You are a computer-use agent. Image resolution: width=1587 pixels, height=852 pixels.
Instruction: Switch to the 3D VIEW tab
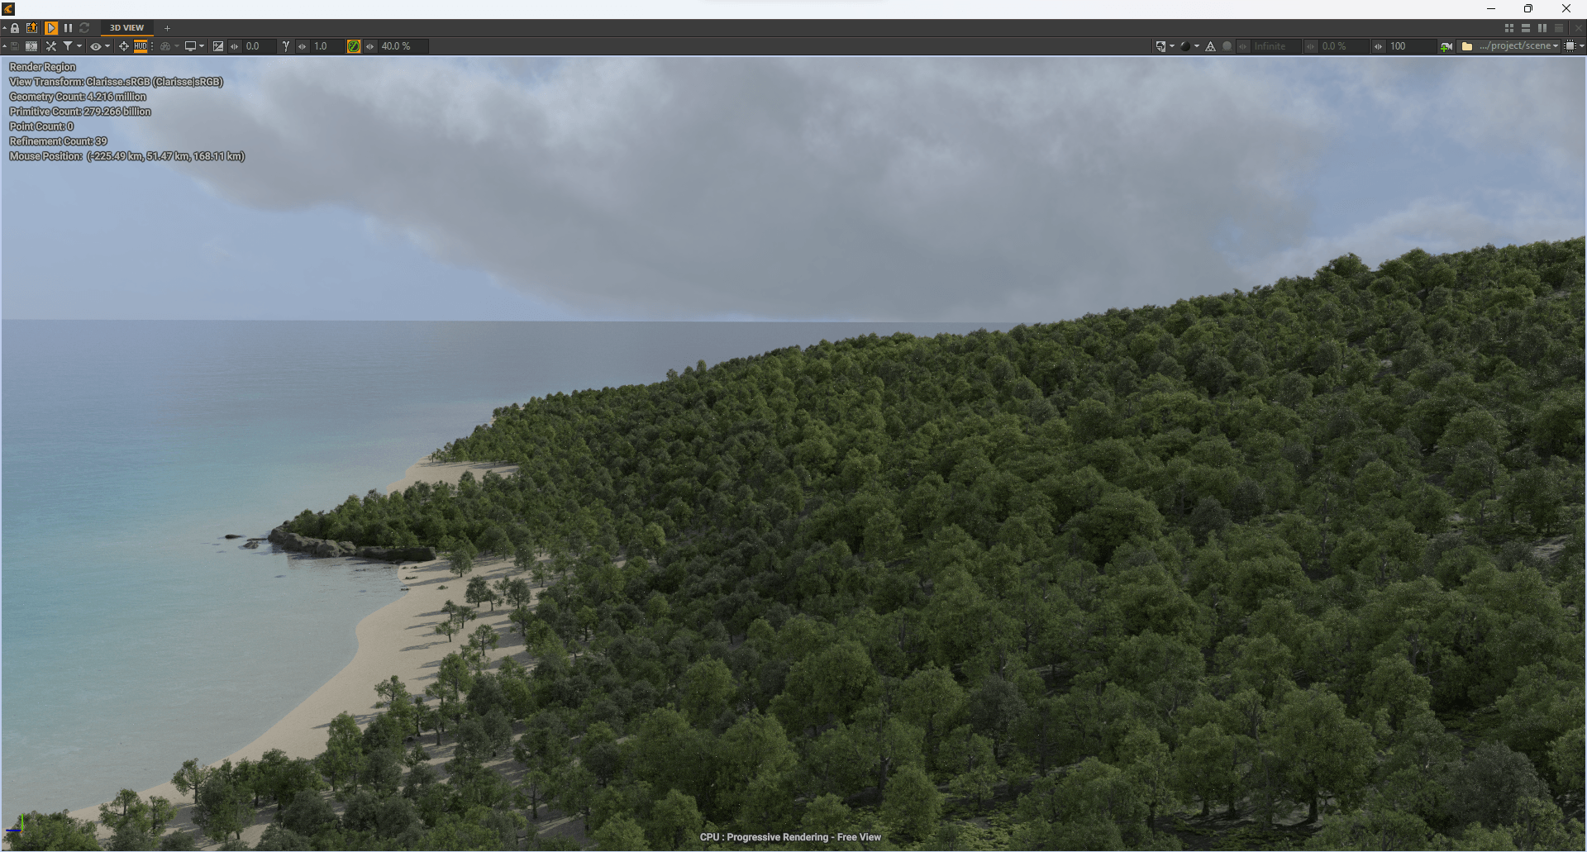coord(126,28)
